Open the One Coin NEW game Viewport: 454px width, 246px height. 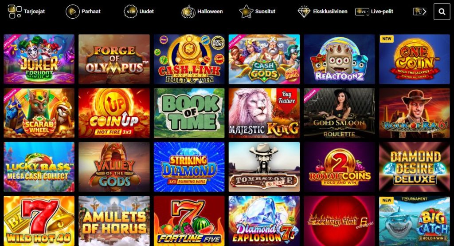pos(415,59)
